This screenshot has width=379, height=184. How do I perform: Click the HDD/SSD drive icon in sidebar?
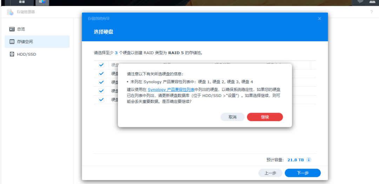tap(12, 54)
